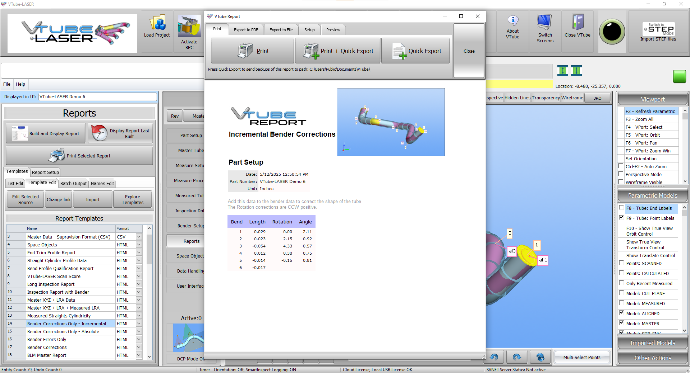Open the File menu
The width and height of the screenshot is (690, 373).
(x=7, y=84)
